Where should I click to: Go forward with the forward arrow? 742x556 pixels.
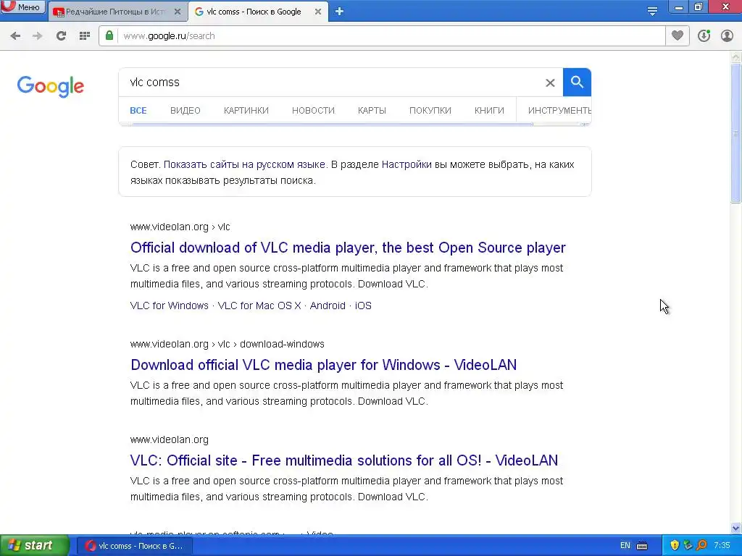click(x=38, y=36)
